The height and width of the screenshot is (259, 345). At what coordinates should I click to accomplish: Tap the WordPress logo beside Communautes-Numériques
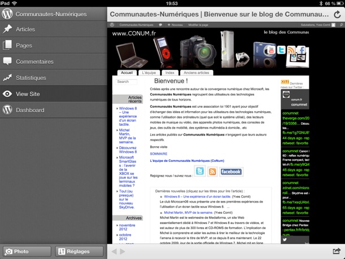pos(7,14)
